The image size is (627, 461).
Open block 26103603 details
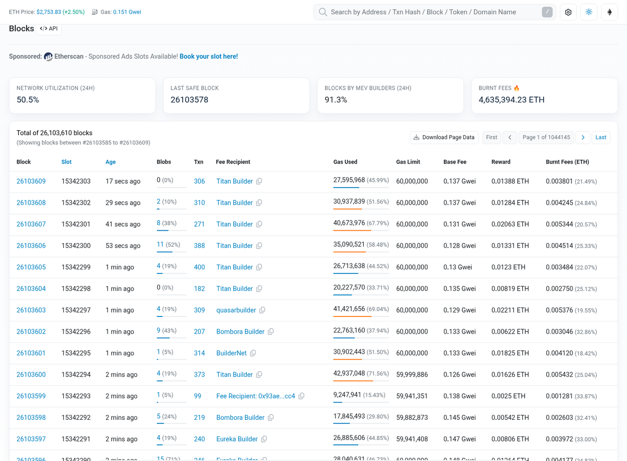click(31, 311)
